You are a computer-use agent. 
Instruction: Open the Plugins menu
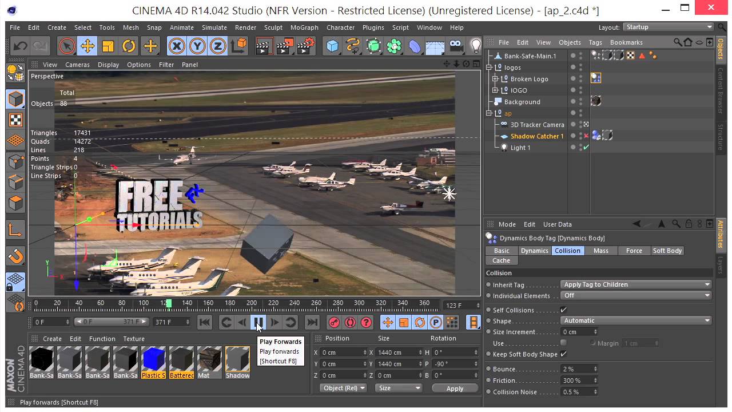click(373, 27)
